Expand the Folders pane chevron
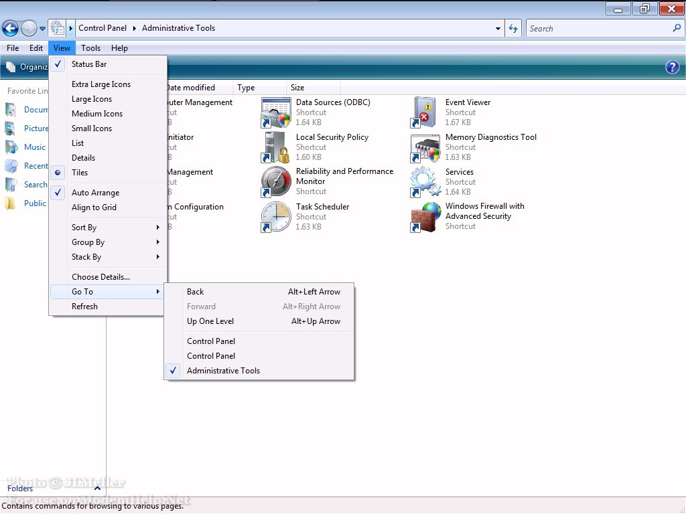 (x=98, y=488)
